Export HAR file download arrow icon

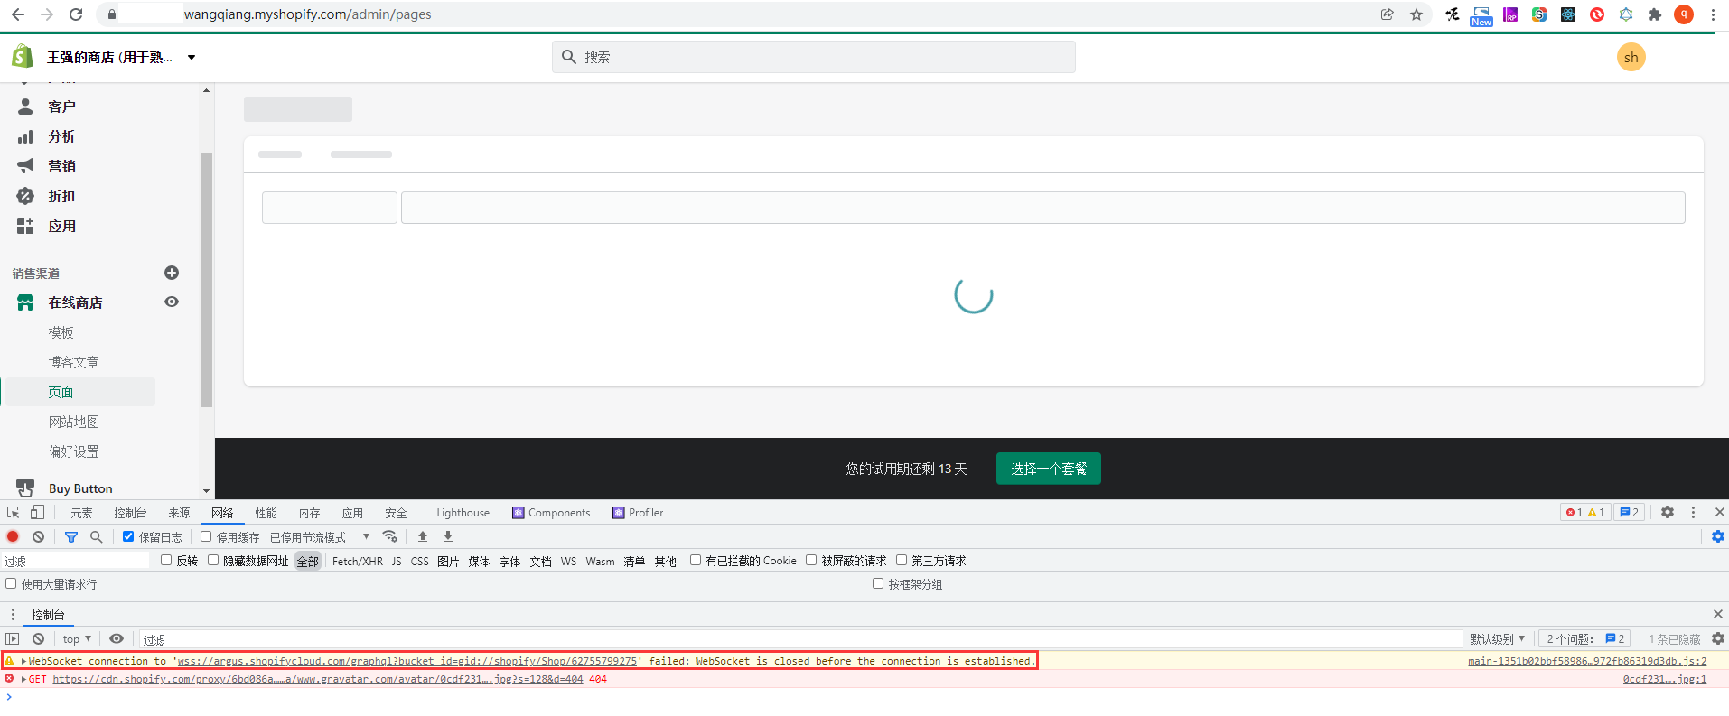click(x=448, y=536)
